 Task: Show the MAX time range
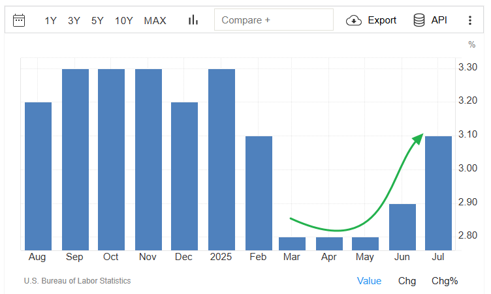[x=155, y=21]
